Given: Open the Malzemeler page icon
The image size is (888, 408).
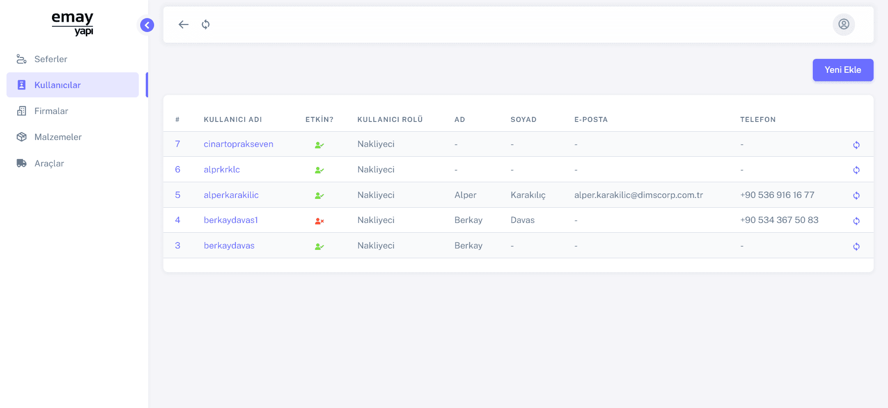Looking at the screenshot, I should pyautogui.click(x=21, y=137).
